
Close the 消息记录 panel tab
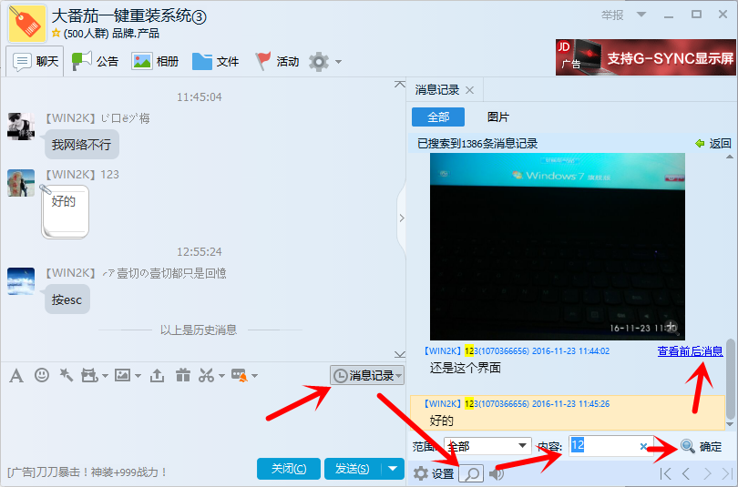[469, 90]
